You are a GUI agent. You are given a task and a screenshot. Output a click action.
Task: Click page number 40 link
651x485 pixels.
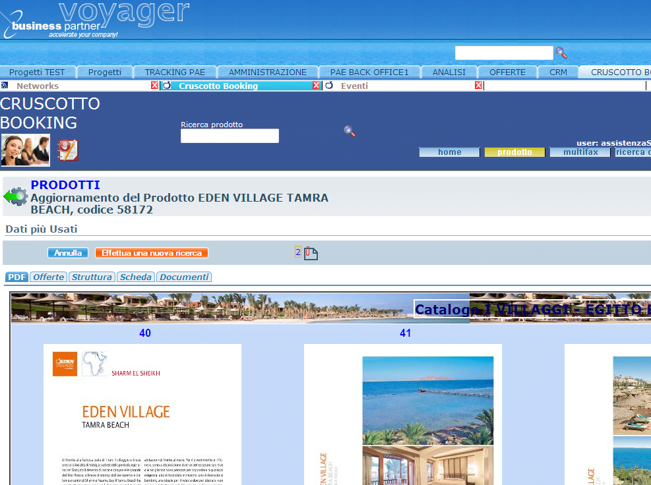145,333
